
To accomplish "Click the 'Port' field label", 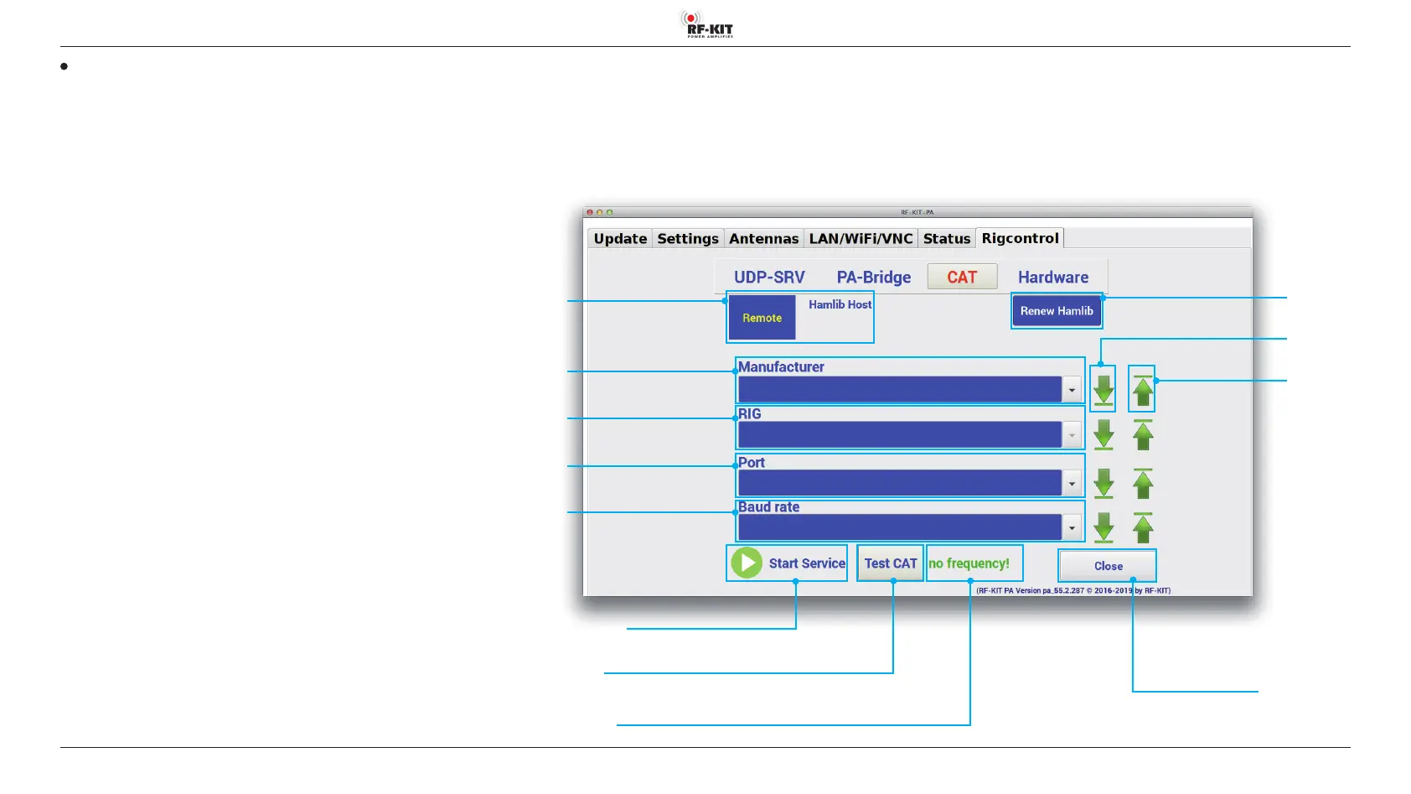I will (x=752, y=463).
